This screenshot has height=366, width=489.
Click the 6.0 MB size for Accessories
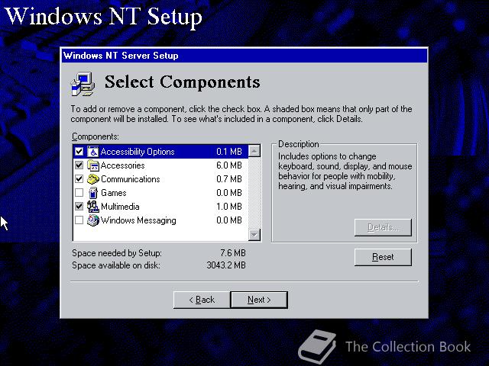click(229, 165)
